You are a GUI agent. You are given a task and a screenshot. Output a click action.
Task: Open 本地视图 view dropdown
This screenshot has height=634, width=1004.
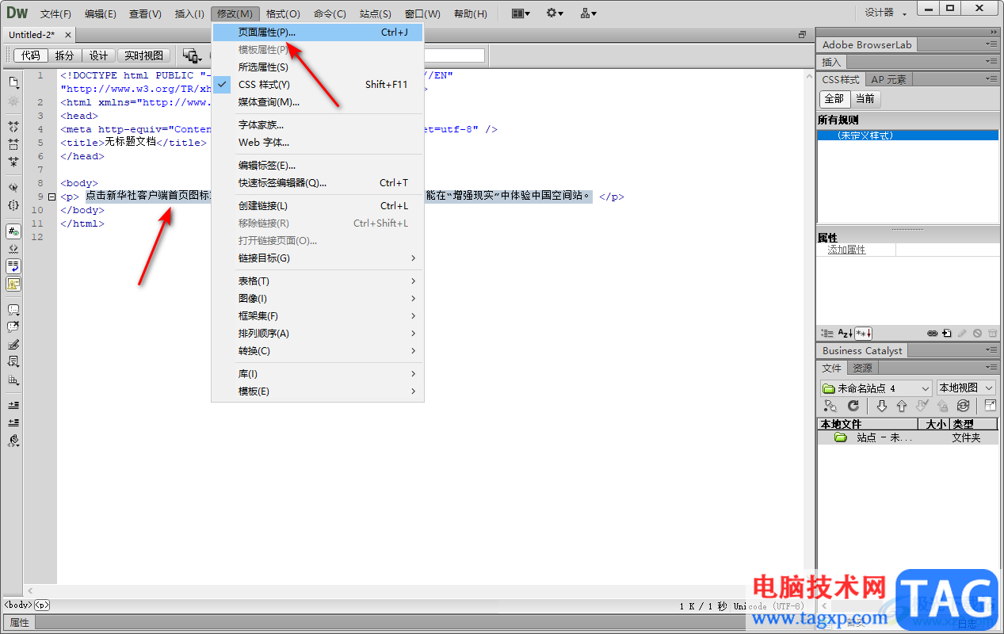coord(965,388)
